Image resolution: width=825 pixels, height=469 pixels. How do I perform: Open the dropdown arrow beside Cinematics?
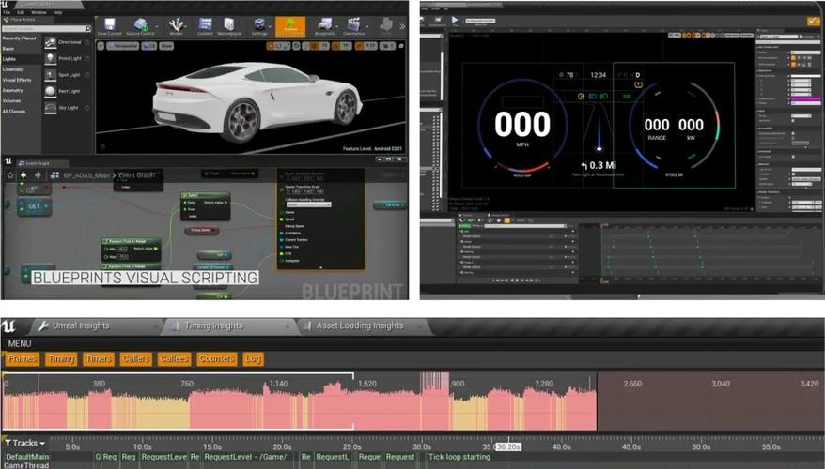point(367,26)
